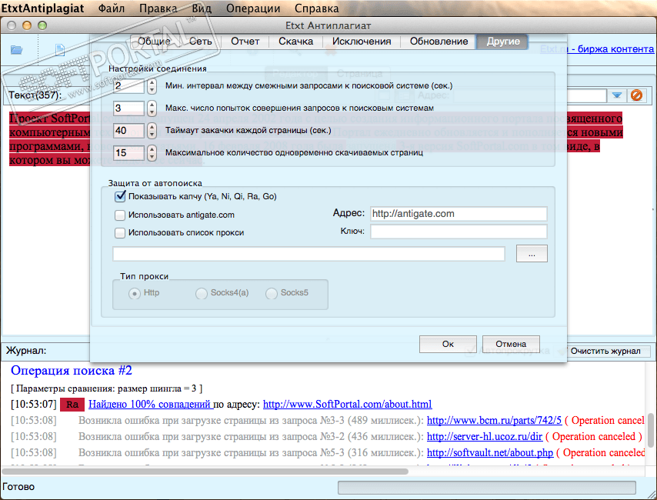This screenshot has width=657, height=500.
Task: Click the Готово status text
Action: point(18,487)
